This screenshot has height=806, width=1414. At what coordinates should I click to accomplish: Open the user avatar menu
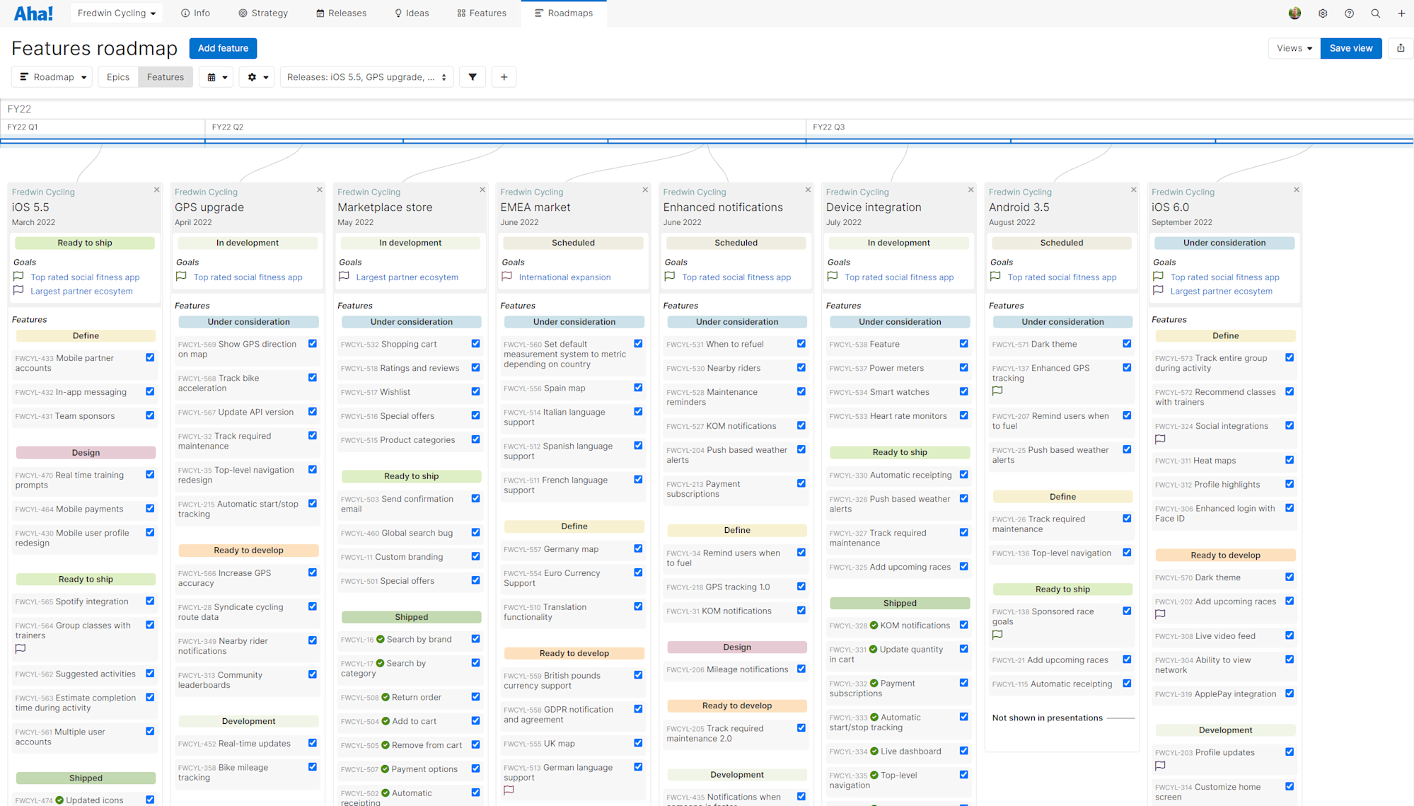[x=1294, y=13]
